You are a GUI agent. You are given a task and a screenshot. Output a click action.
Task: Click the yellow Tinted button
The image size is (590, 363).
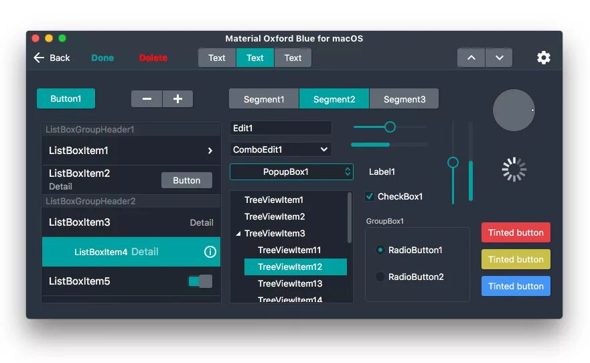tap(516, 259)
